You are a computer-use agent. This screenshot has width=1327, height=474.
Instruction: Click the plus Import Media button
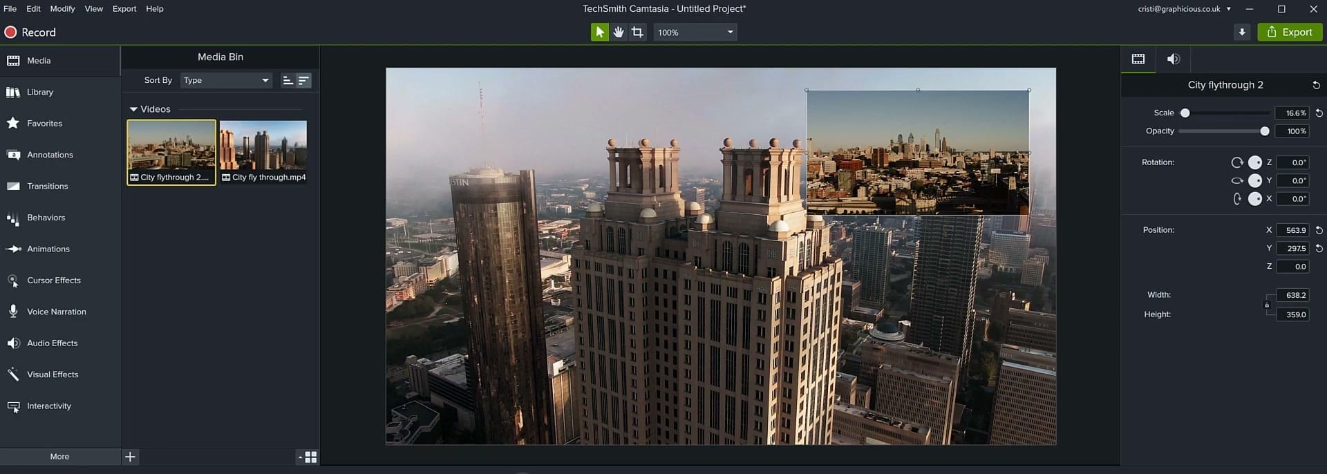click(130, 457)
